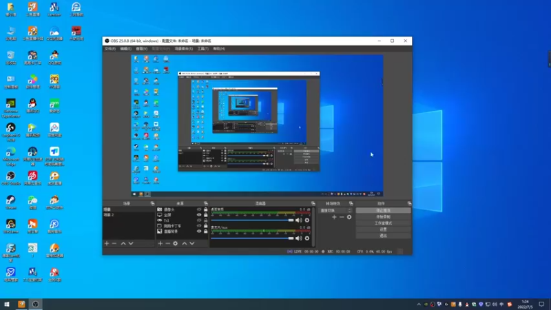Click desktop audio volume slider
551x310 pixels.
(x=252, y=220)
